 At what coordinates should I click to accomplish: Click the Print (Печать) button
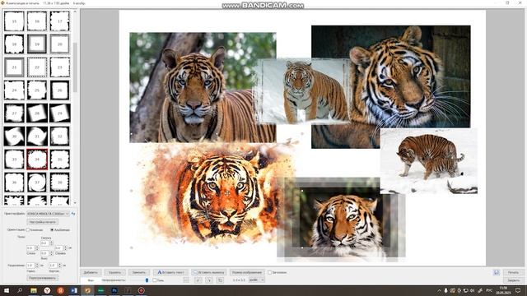coord(513,272)
